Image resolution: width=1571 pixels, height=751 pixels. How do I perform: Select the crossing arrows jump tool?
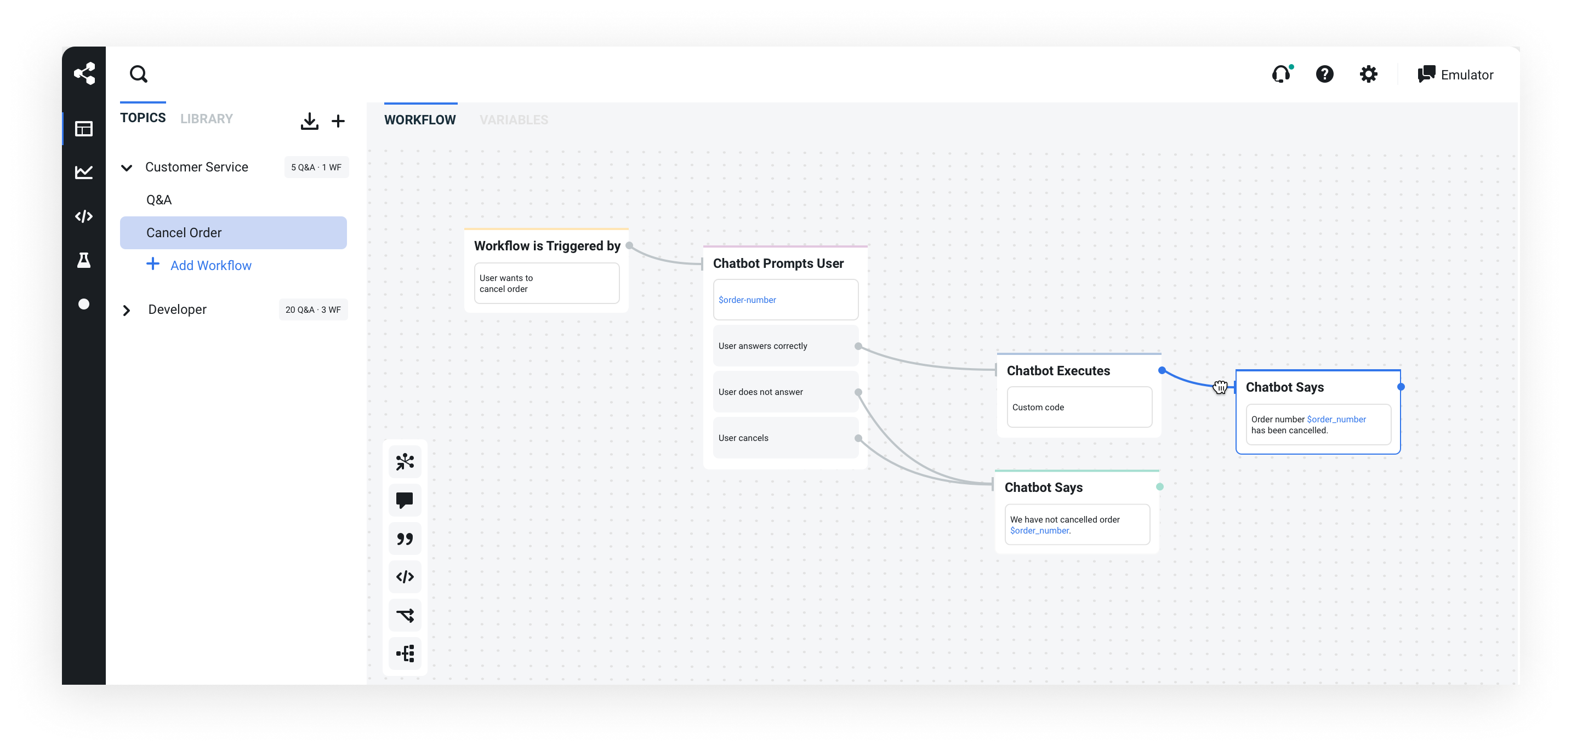pyautogui.click(x=405, y=615)
